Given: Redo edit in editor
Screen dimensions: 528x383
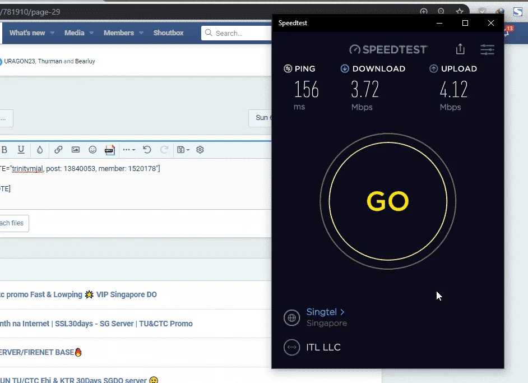Looking at the screenshot, I should coord(164,150).
